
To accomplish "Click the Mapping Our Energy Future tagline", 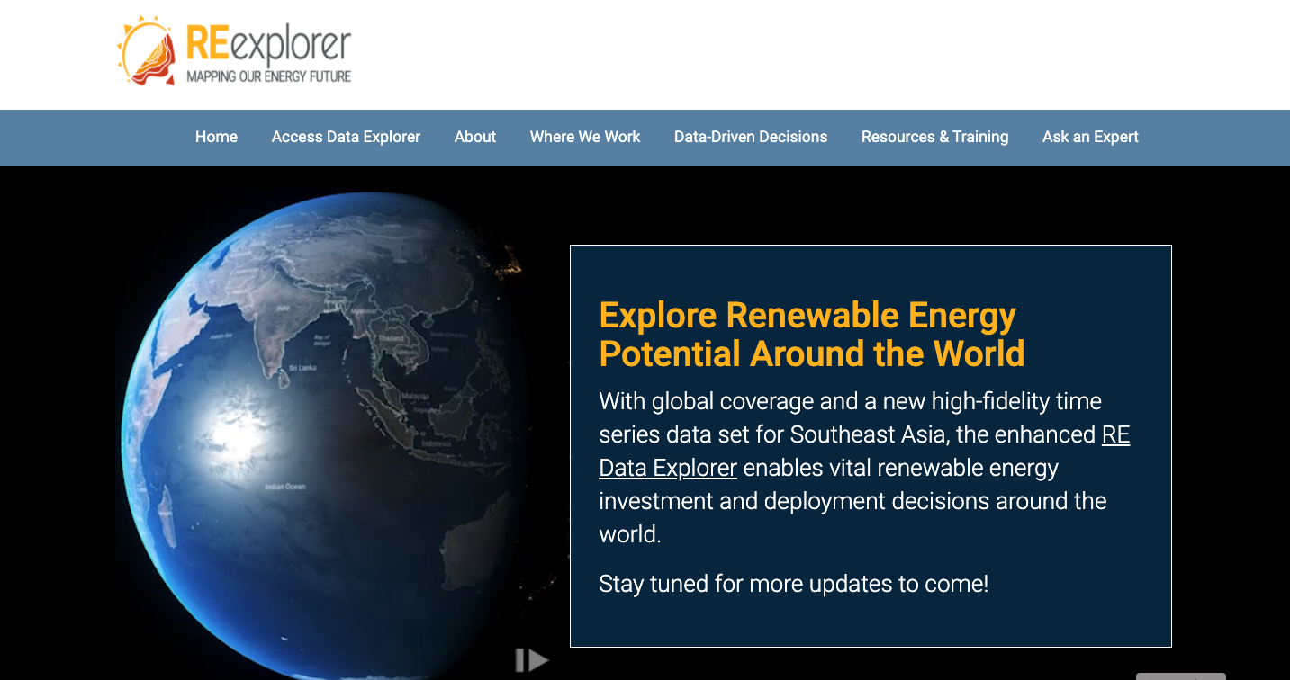I will (x=268, y=77).
